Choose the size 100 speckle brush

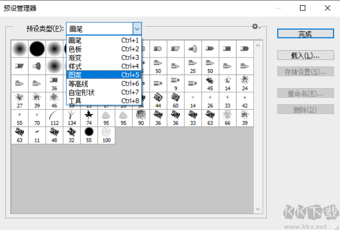[x=106, y=134]
